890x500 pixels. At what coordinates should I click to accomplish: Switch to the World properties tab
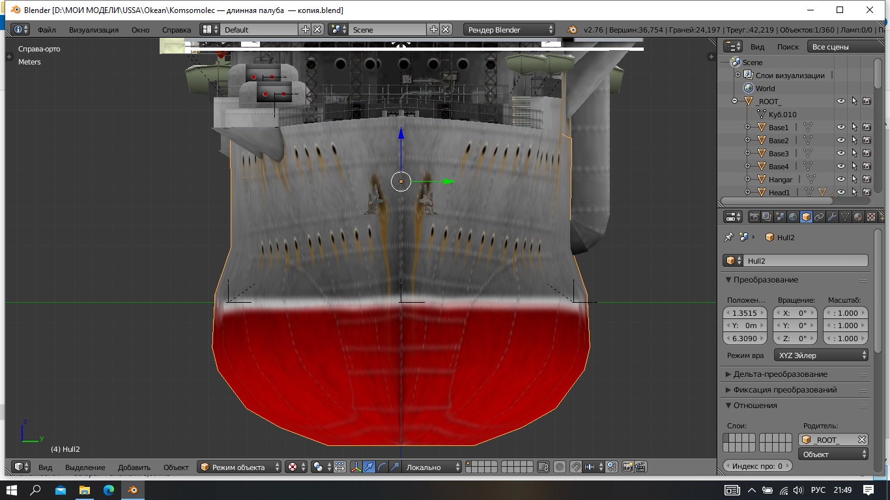coord(793,217)
